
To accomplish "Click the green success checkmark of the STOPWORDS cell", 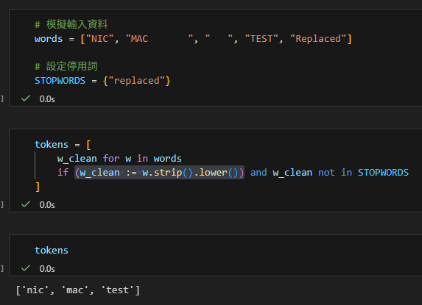I will coord(26,98).
